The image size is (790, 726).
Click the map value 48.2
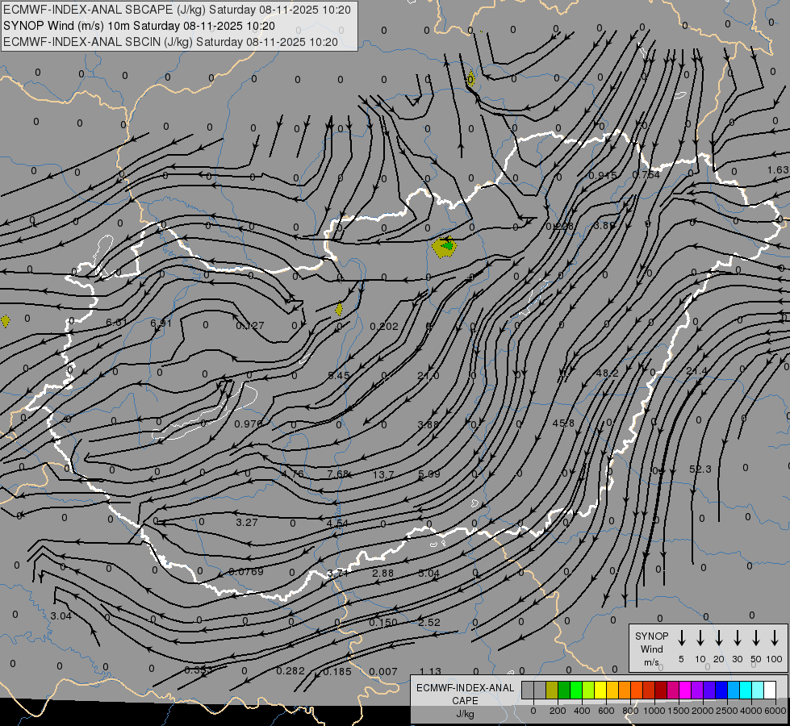[x=607, y=373]
